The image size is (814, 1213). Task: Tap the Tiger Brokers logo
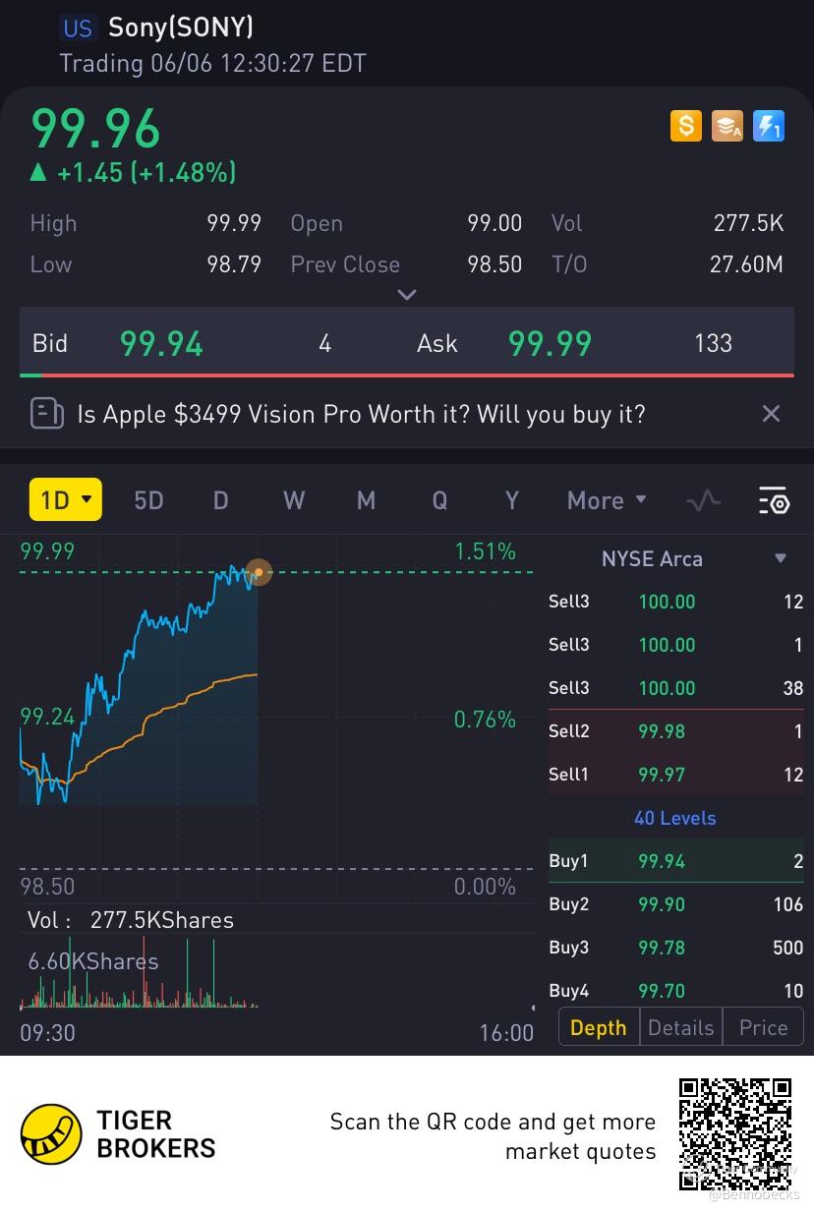tap(118, 1133)
